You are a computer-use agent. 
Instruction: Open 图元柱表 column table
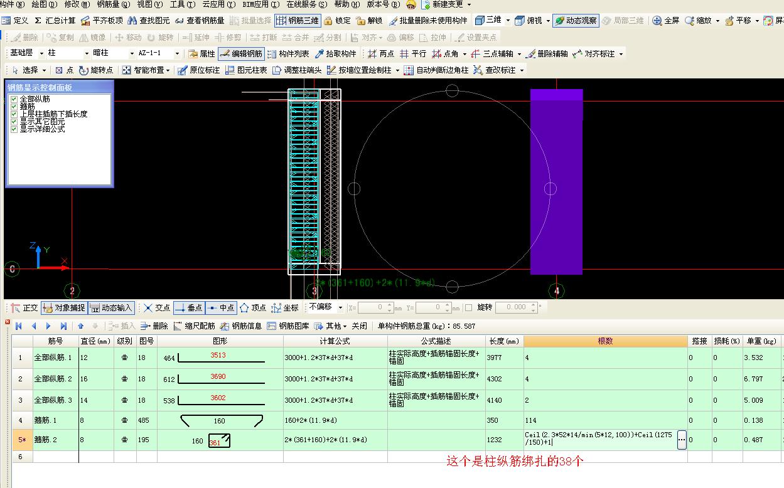pos(245,70)
